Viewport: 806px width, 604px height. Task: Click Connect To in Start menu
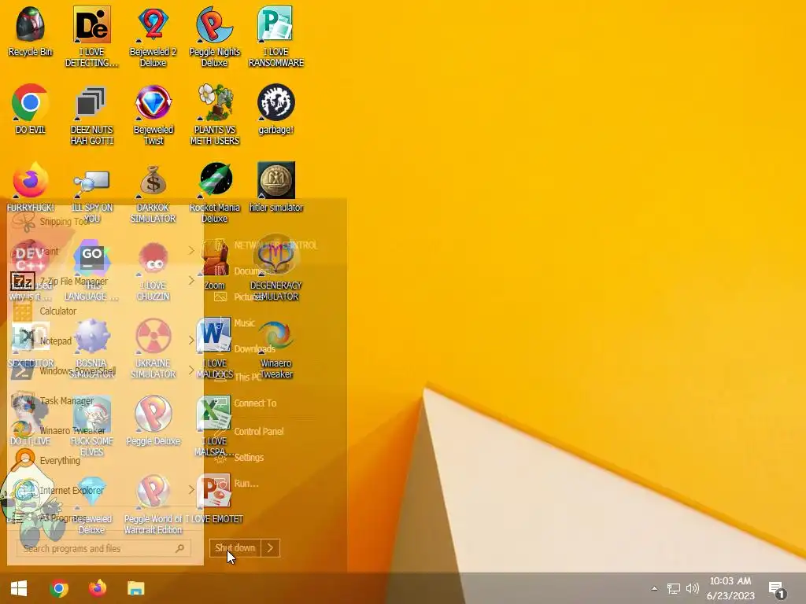(255, 403)
